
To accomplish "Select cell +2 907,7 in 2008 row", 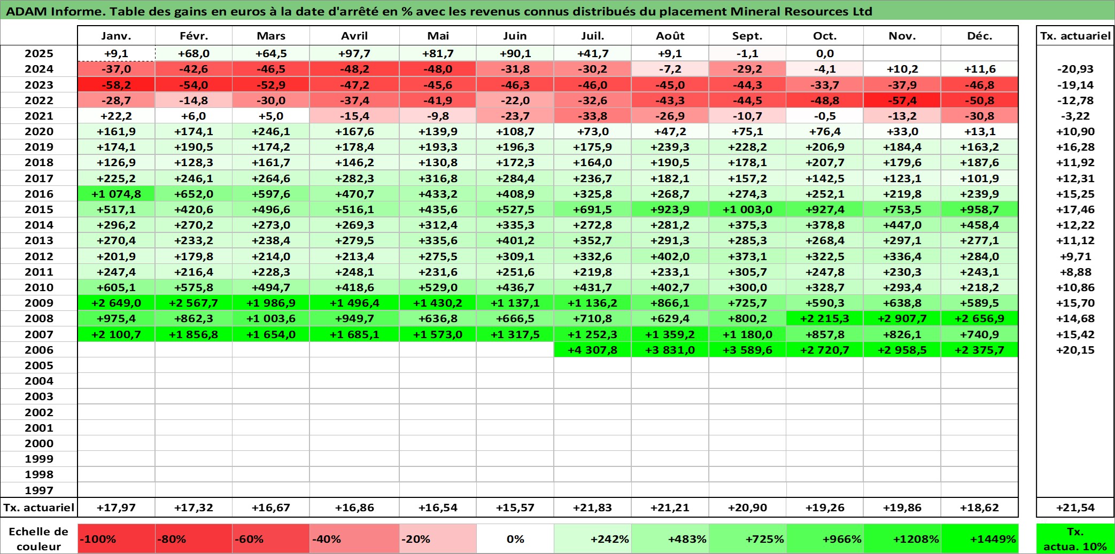I will [902, 318].
